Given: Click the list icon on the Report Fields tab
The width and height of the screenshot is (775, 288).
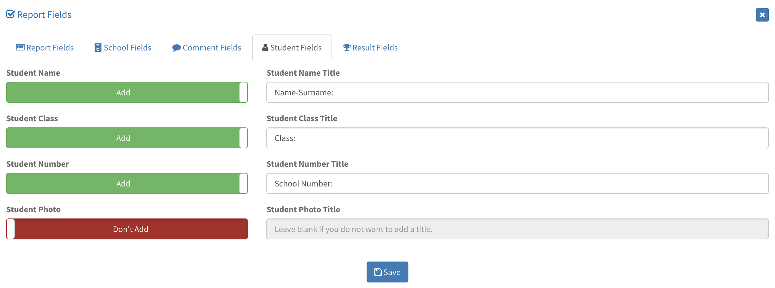Looking at the screenshot, I should pos(20,48).
